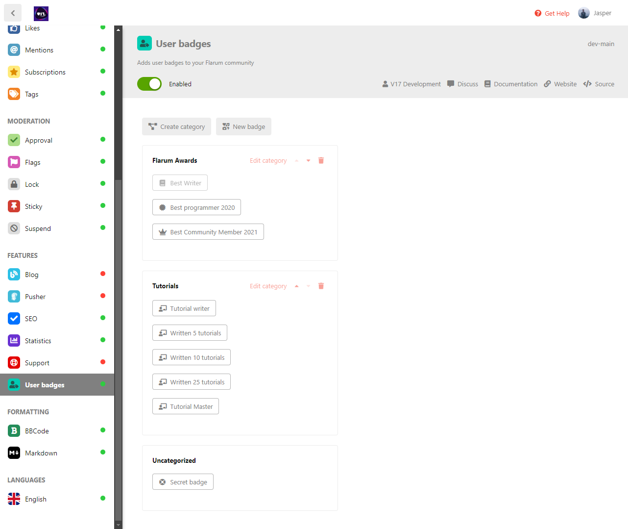Screen dimensions: 628x529
Task: Click the dev-main version label
Action: 601,44
